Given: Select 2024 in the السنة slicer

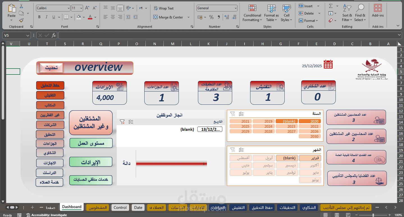Looking at the screenshot, I should 263,126.
